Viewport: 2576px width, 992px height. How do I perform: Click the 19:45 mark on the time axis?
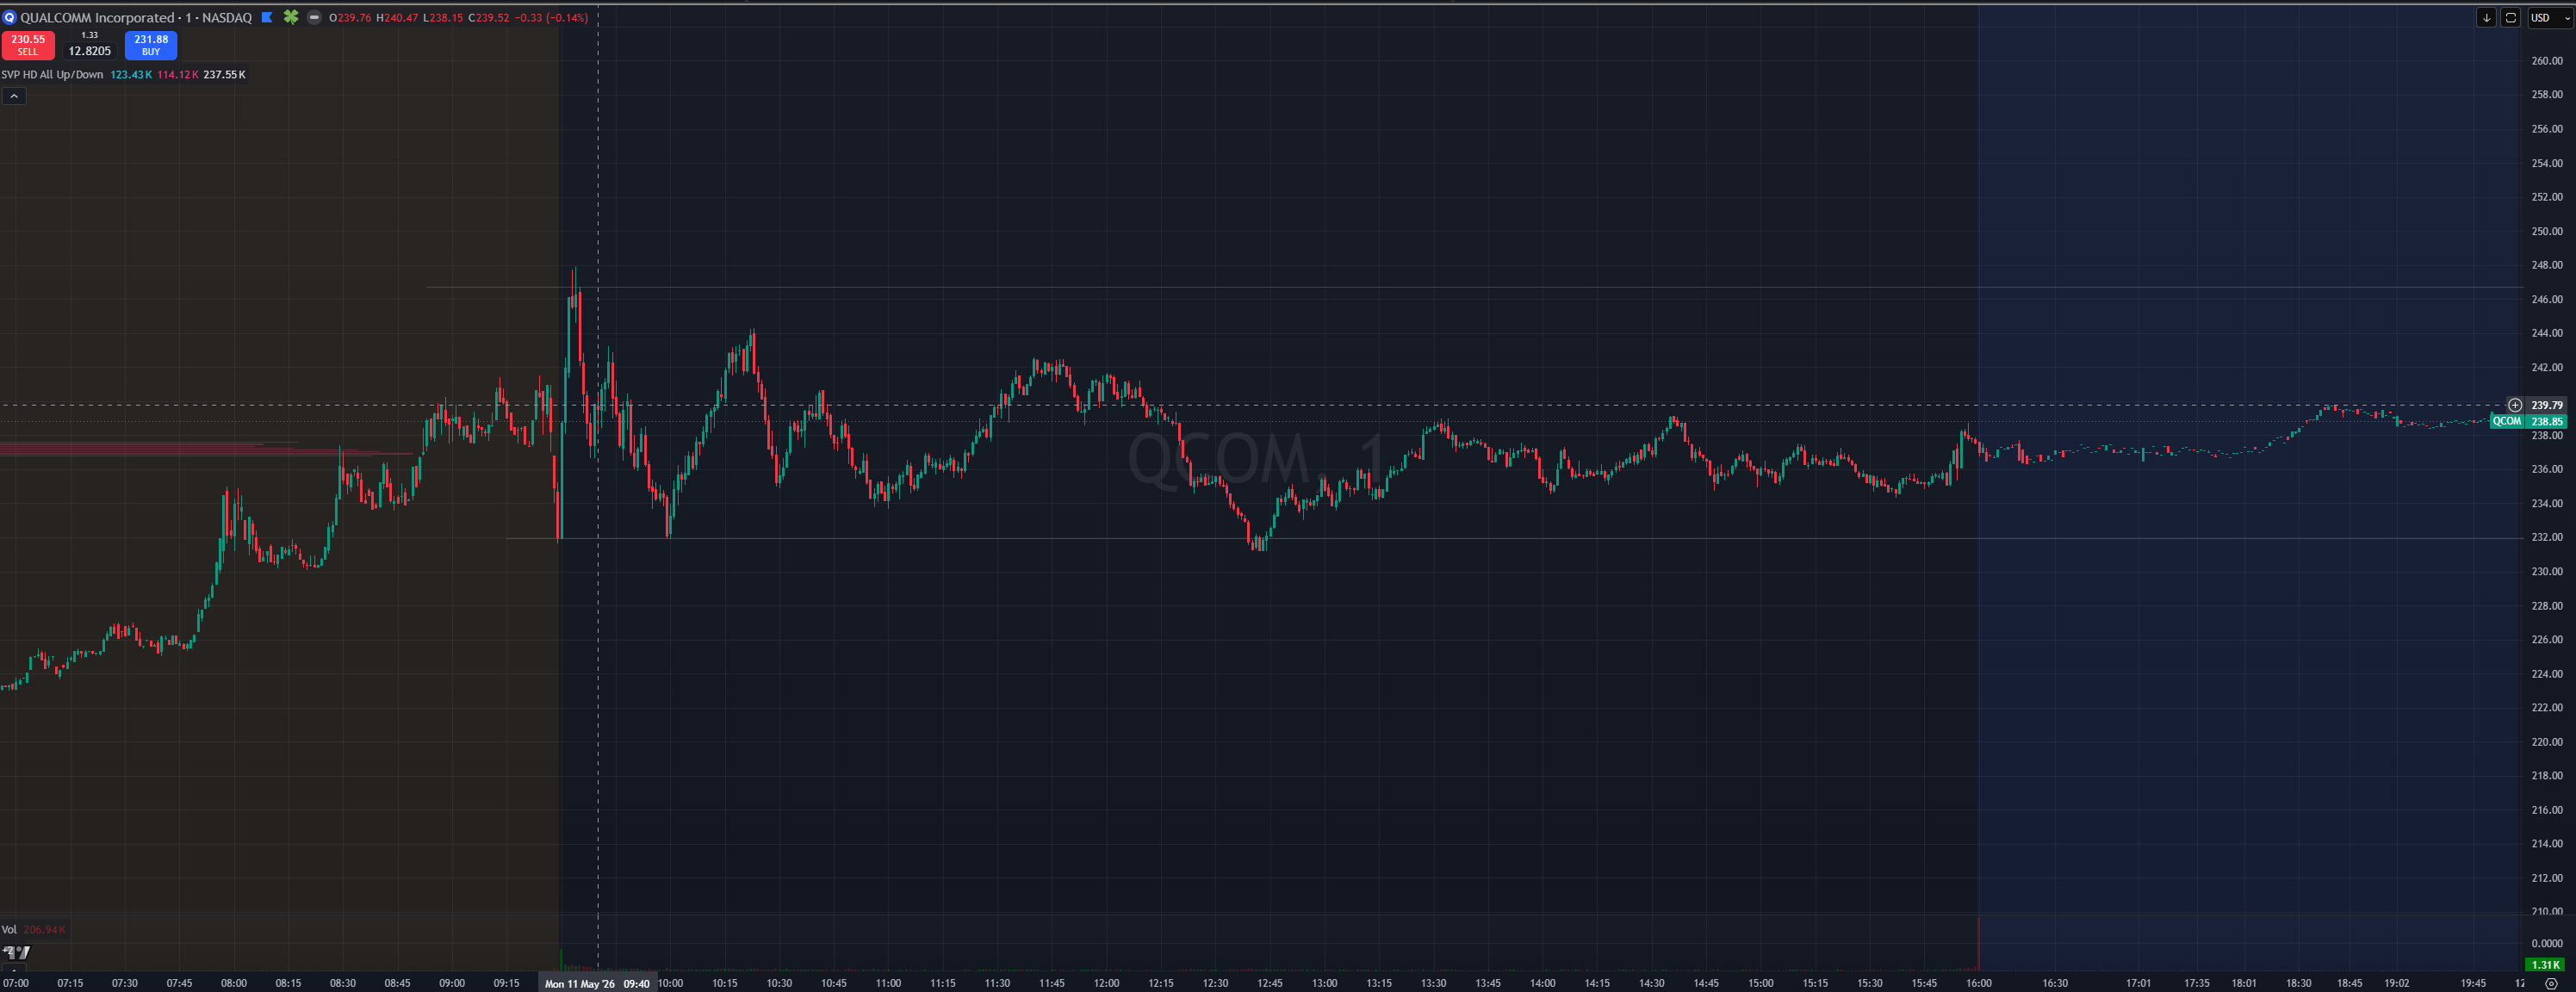(2473, 984)
